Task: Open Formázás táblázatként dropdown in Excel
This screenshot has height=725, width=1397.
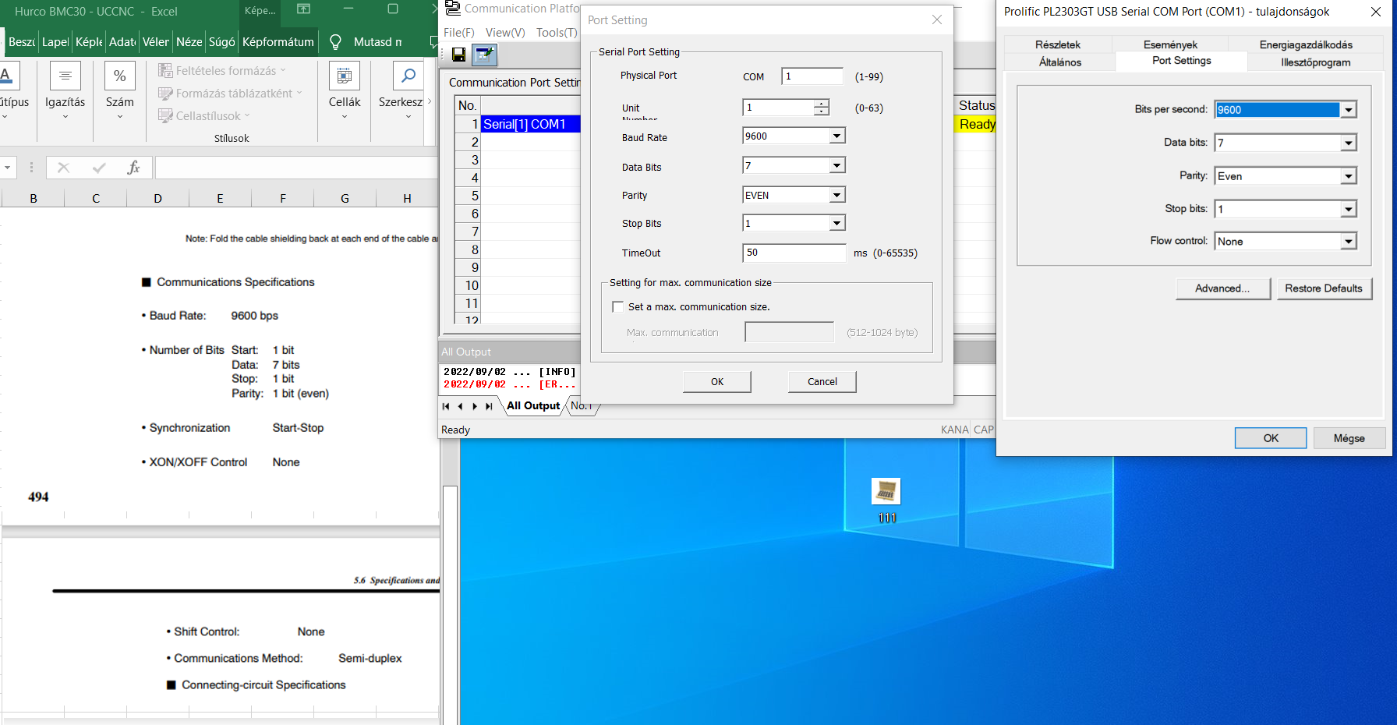Action: pos(230,93)
